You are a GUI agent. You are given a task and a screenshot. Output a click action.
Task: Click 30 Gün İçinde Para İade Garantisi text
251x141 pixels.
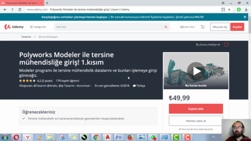pyautogui.click(x=196, y=129)
